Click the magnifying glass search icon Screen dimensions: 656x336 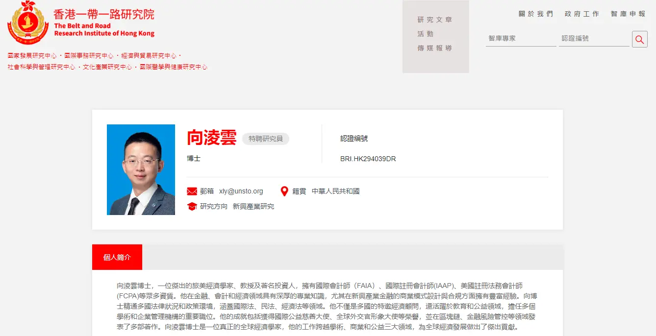point(640,39)
